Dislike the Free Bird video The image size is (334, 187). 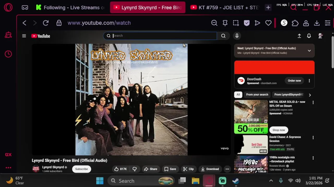(135, 169)
